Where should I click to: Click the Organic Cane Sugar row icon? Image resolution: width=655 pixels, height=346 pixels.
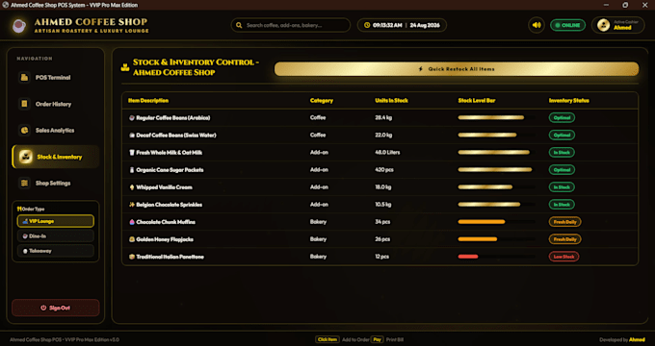click(x=132, y=170)
